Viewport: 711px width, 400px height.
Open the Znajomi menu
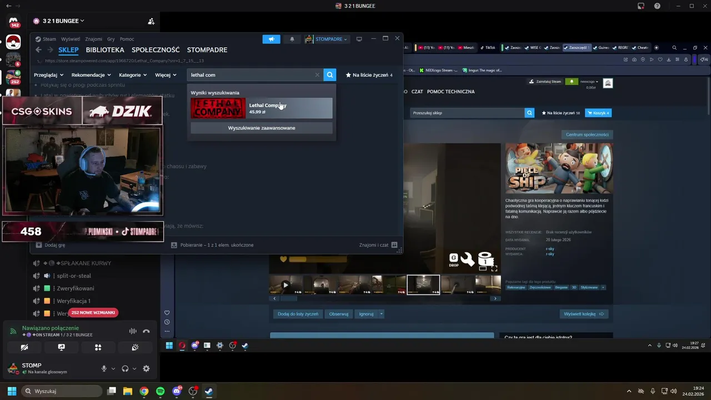tap(93, 39)
